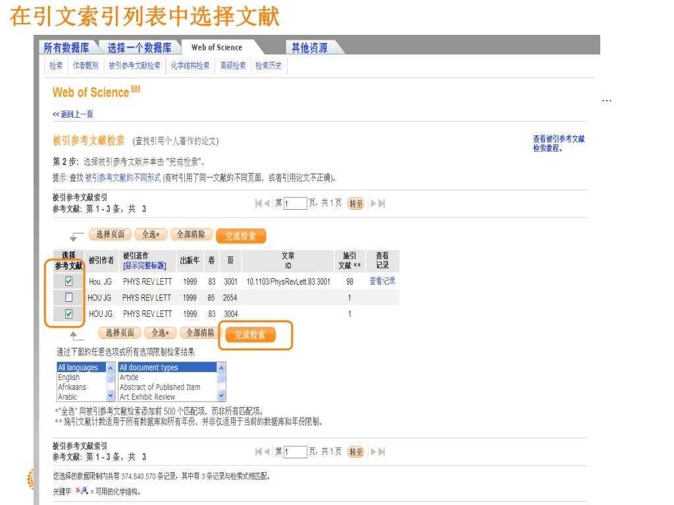Click document types list scroll-down arrow
The height and width of the screenshot is (505, 674).
click(221, 396)
